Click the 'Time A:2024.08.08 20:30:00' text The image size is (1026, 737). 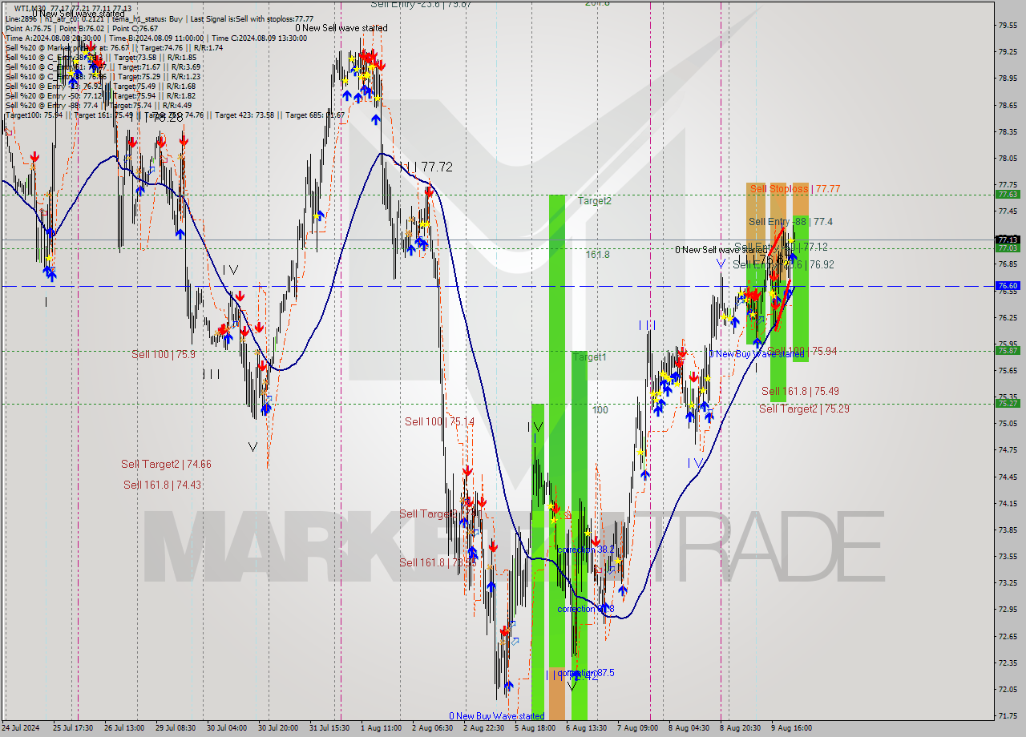(x=53, y=38)
